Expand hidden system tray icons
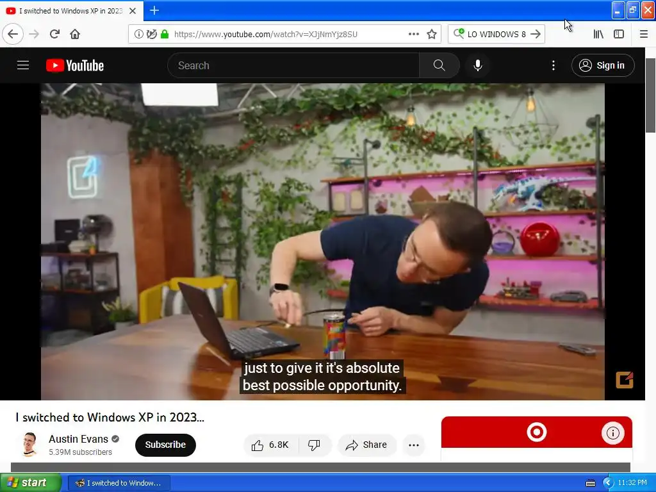This screenshot has width=656, height=492. 608,483
